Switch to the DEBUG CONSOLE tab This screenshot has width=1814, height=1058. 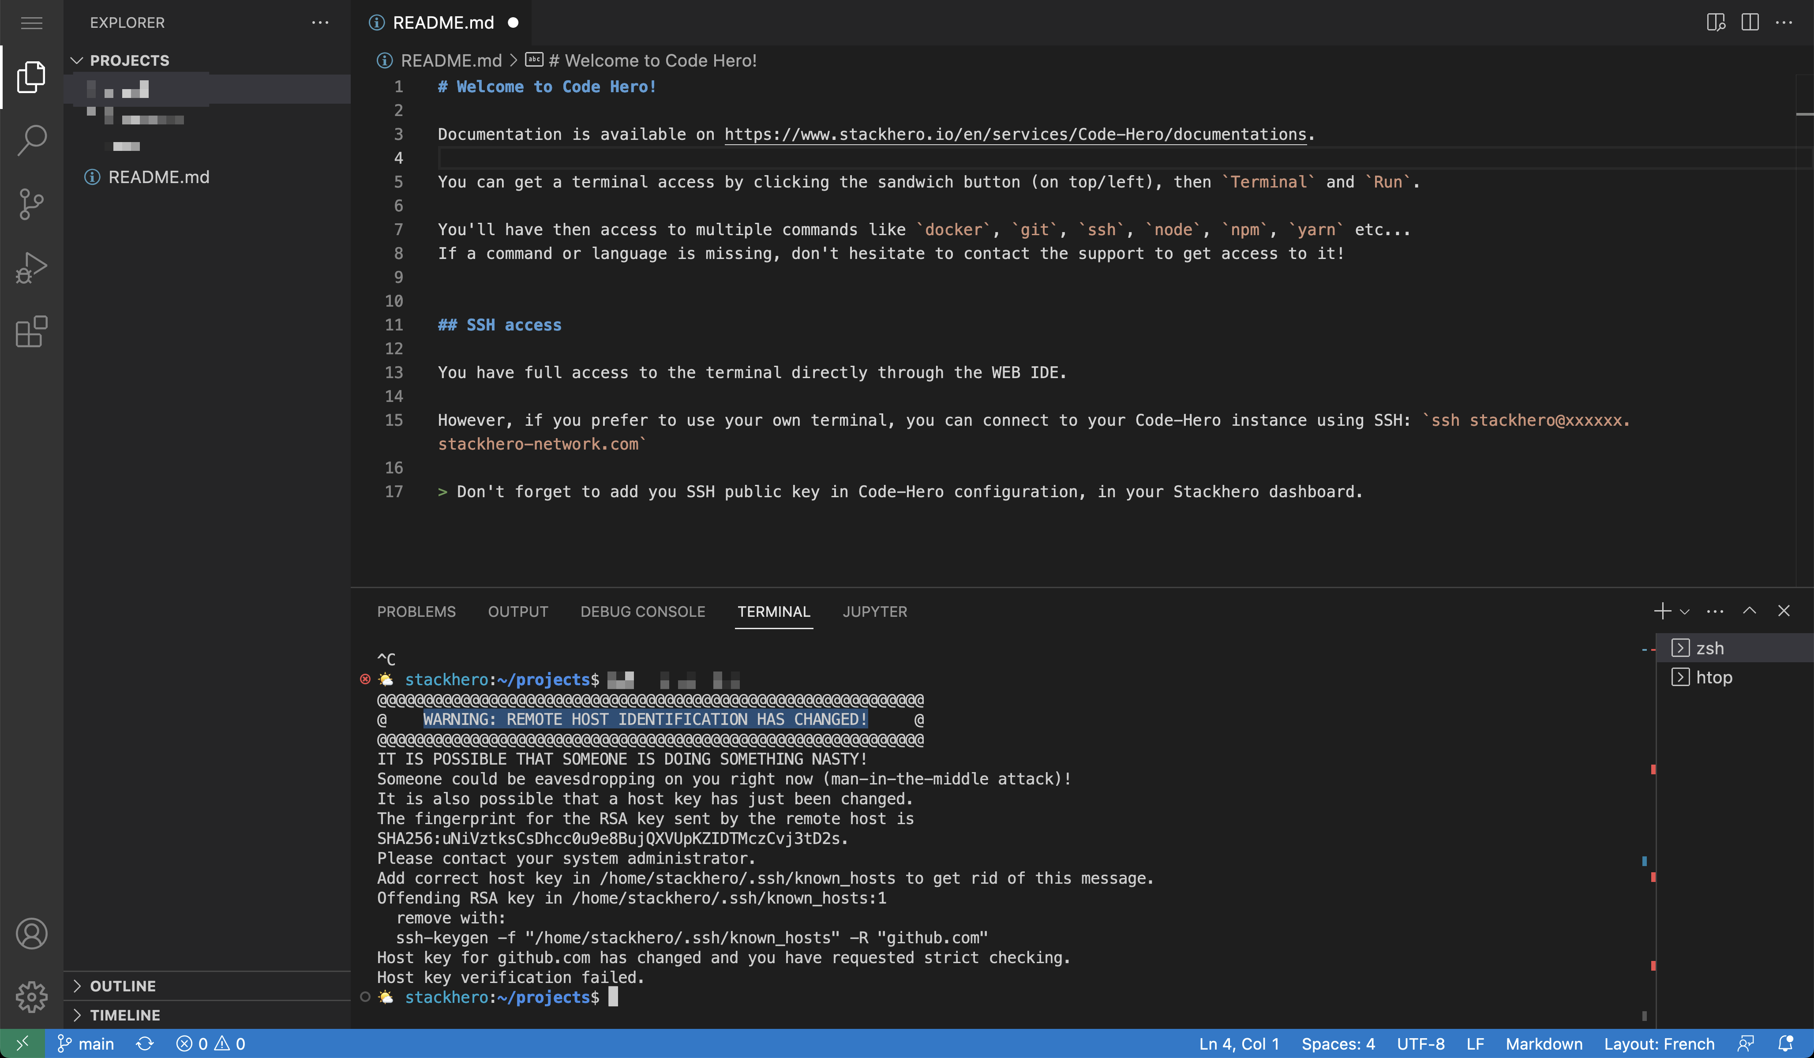tap(642, 612)
